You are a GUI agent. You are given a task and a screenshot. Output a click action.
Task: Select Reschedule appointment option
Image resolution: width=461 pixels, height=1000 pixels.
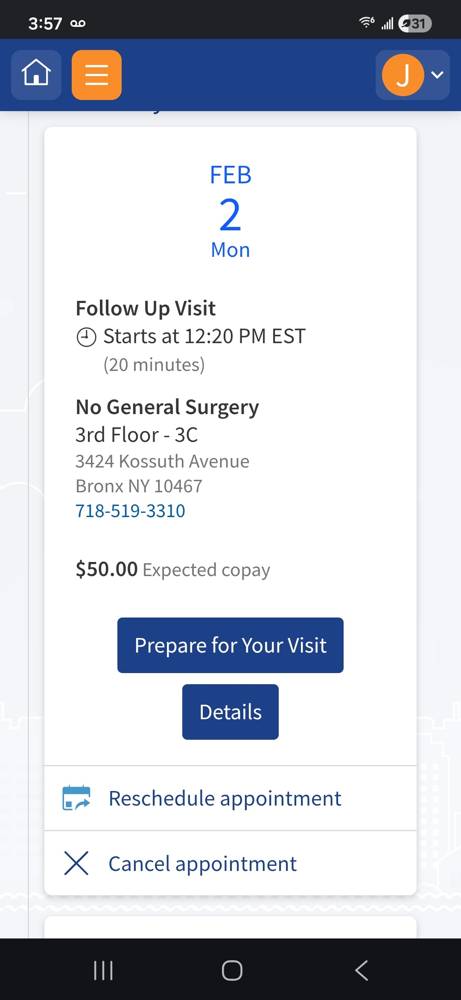coord(230,798)
